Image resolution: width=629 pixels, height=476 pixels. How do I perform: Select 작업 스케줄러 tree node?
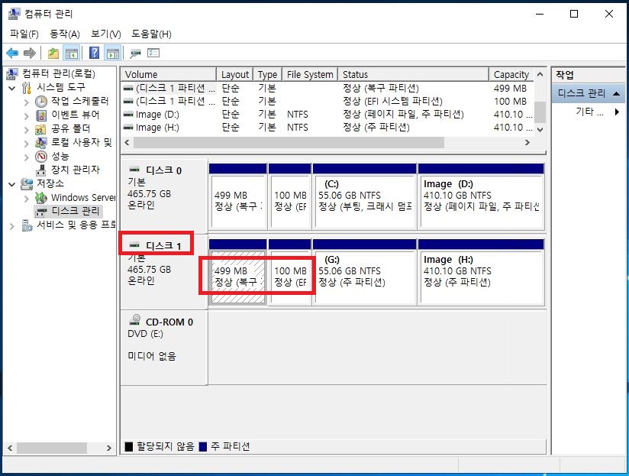pyautogui.click(x=81, y=101)
